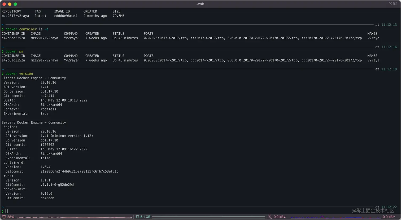
Task: Click the 11:12:13 timestamp
Action: click(x=389, y=25)
